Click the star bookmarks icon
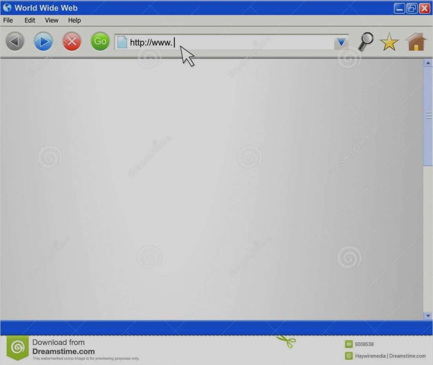The width and height of the screenshot is (433, 365). click(x=389, y=41)
